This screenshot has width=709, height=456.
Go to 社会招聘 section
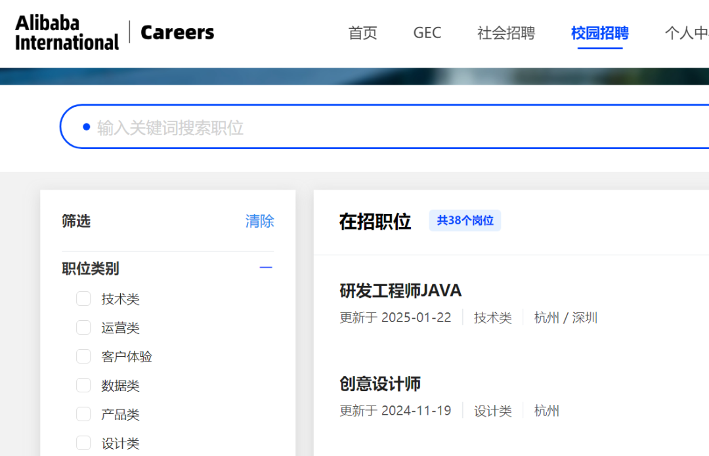tap(506, 33)
